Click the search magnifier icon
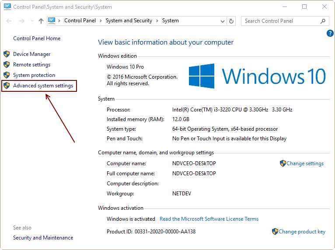 click(x=323, y=21)
